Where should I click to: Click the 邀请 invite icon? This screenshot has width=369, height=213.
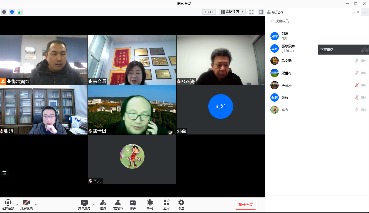(x=103, y=205)
